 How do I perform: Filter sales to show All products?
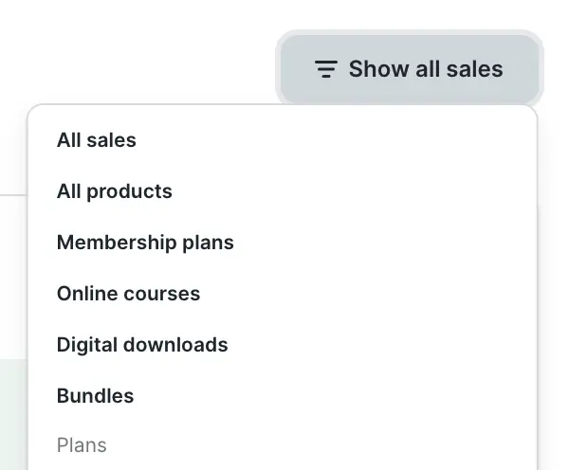point(115,191)
